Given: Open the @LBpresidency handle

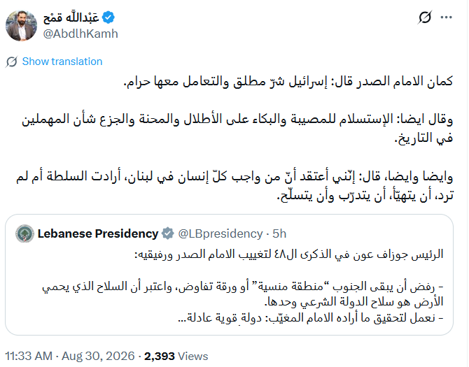Looking at the screenshot, I should pyautogui.click(x=220, y=233).
